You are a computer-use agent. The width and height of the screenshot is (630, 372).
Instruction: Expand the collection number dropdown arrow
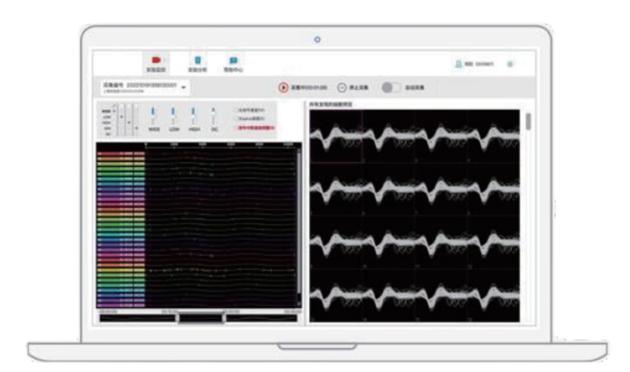pos(184,87)
